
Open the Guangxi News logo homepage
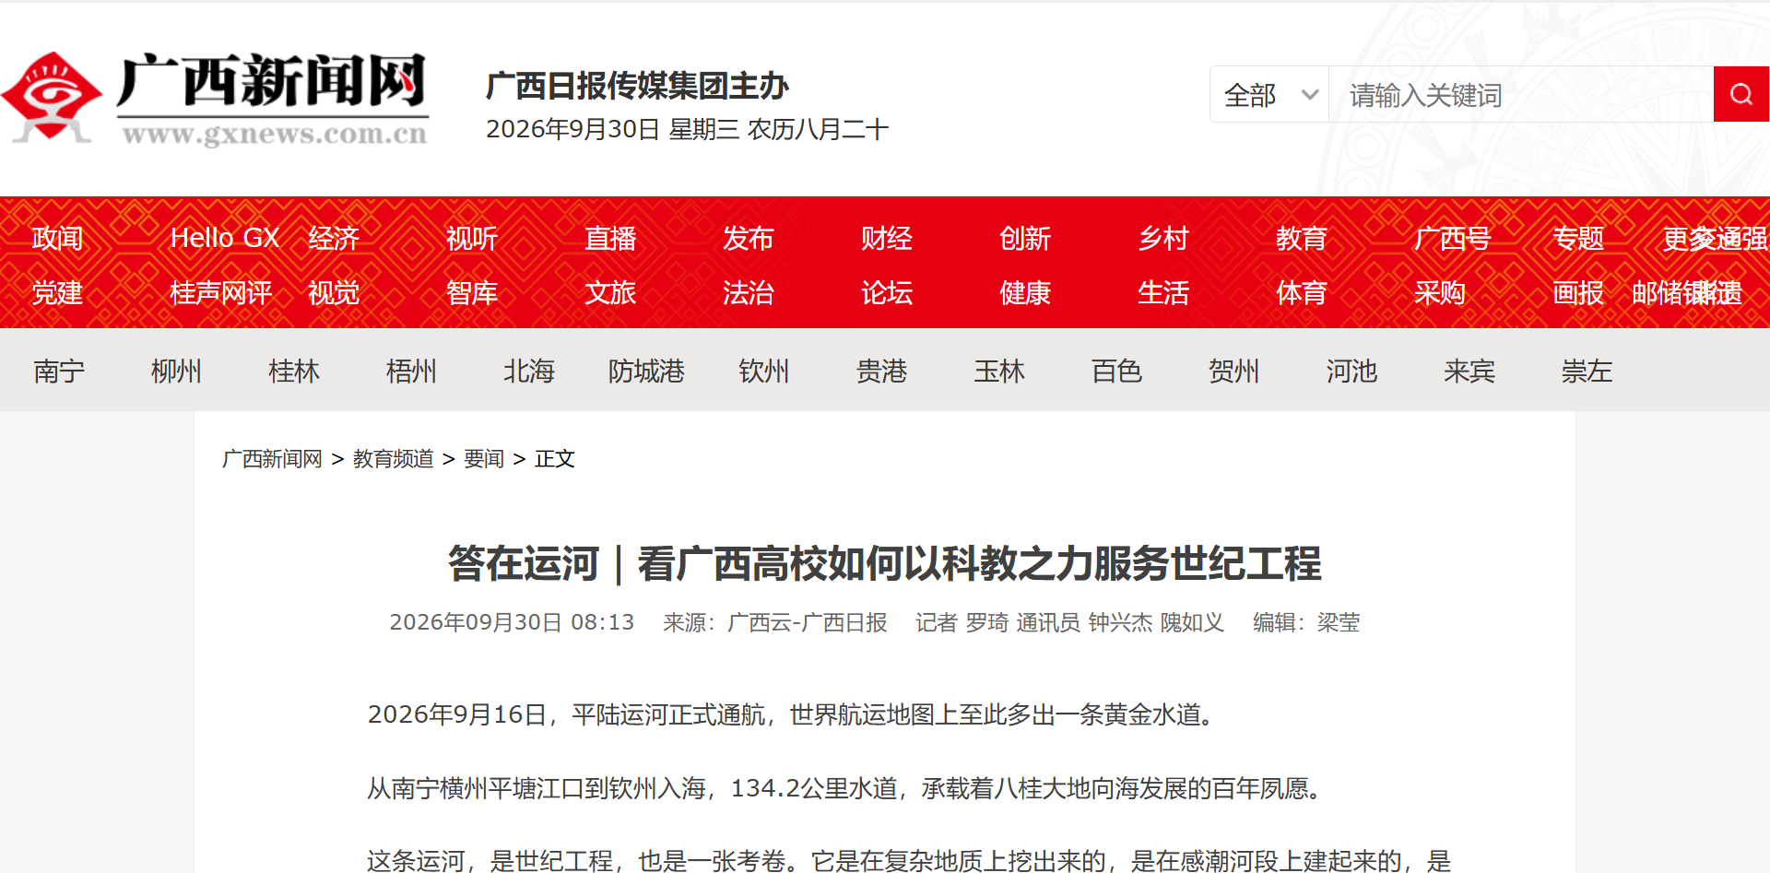tap(216, 100)
